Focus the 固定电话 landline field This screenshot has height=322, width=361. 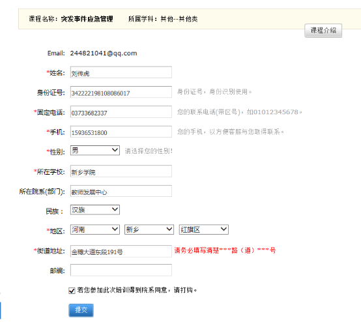tap(121, 112)
